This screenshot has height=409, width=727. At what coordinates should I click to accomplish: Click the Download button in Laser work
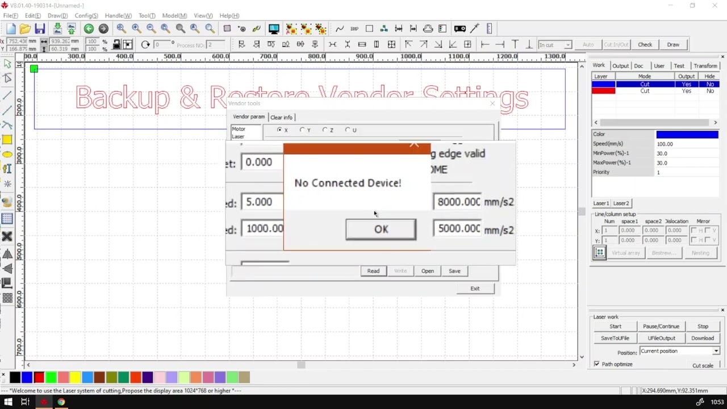703,339
